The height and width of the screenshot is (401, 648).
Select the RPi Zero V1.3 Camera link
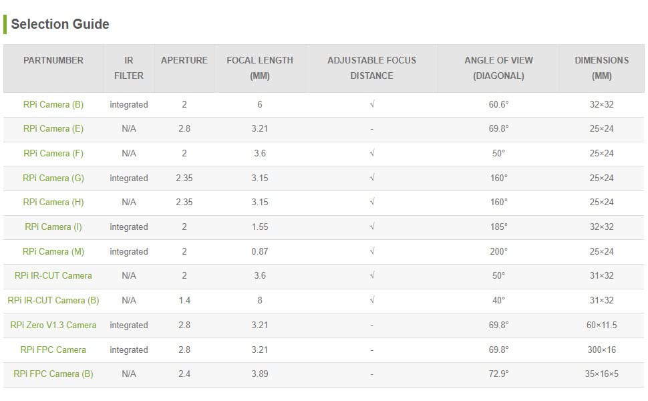53,325
